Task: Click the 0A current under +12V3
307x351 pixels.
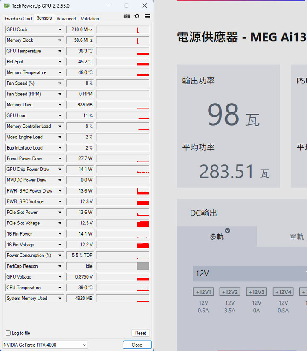Action: coord(256,310)
